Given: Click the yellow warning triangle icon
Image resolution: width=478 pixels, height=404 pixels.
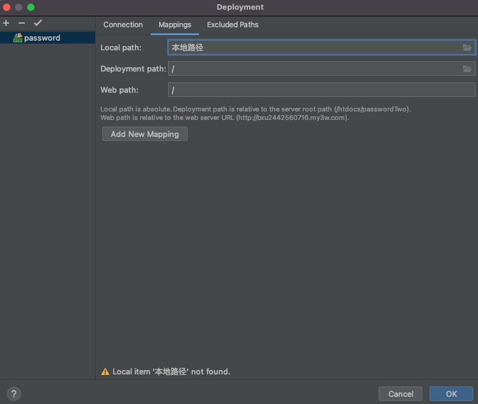Looking at the screenshot, I should (x=105, y=371).
